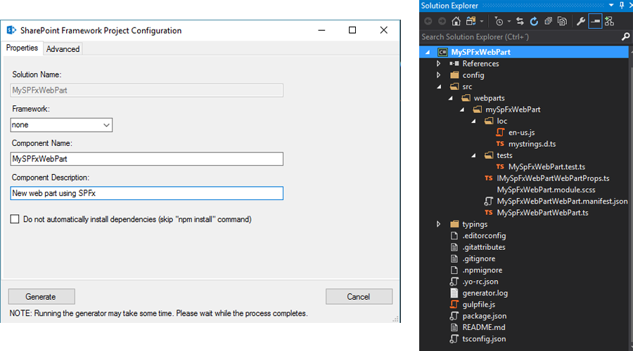Viewport: 633px width, 351px height.
Task: Click the en-us.js file icon
Action: 500,132
